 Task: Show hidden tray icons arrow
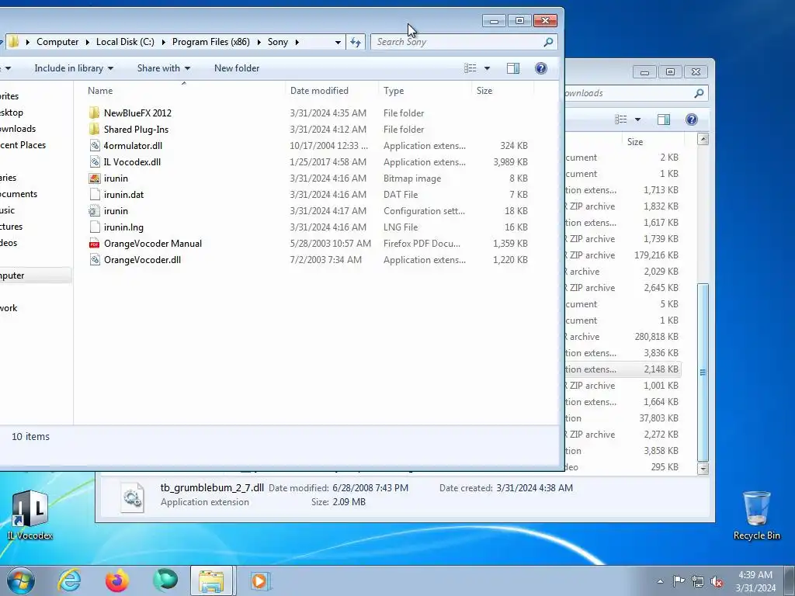click(660, 581)
